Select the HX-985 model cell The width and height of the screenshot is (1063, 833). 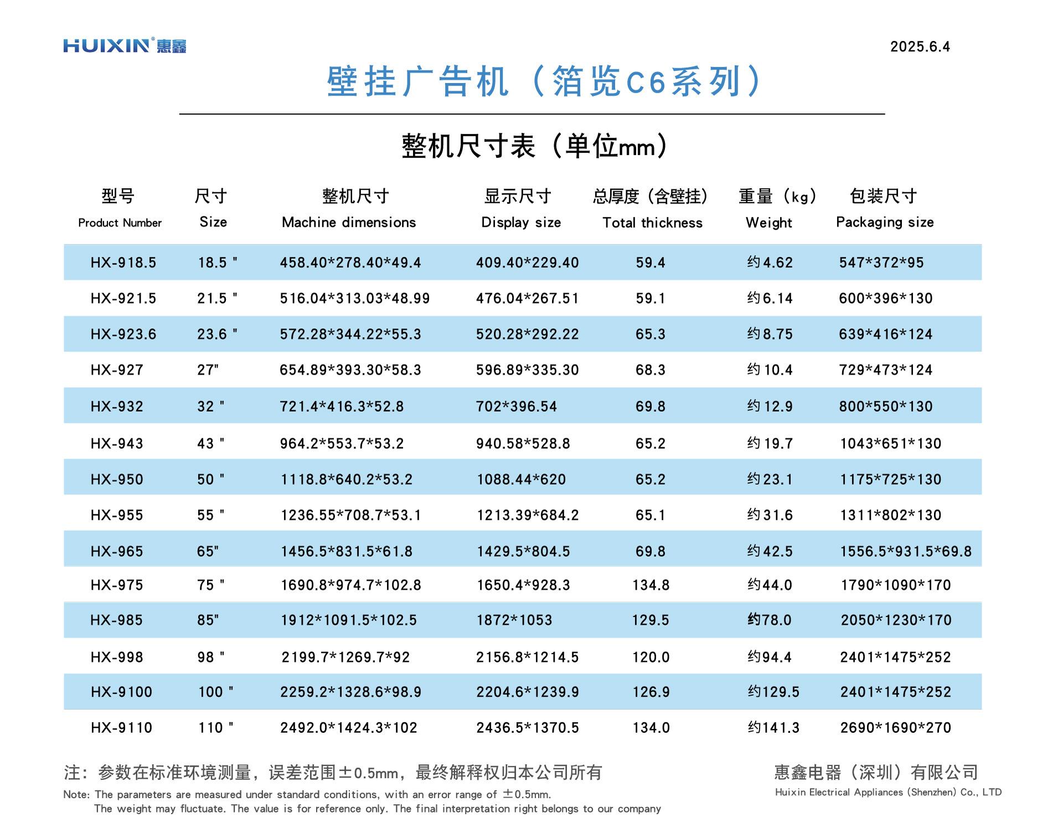click(x=116, y=620)
